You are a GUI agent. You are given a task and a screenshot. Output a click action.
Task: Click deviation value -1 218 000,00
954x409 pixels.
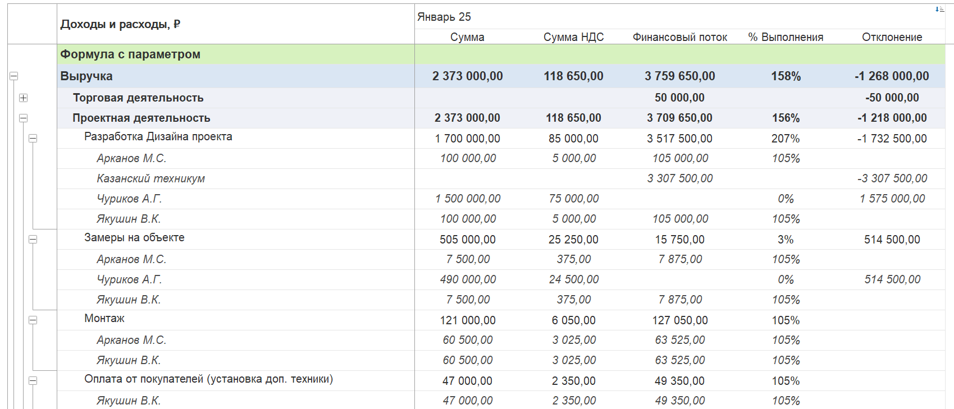pyautogui.click(x=892, y=118)
